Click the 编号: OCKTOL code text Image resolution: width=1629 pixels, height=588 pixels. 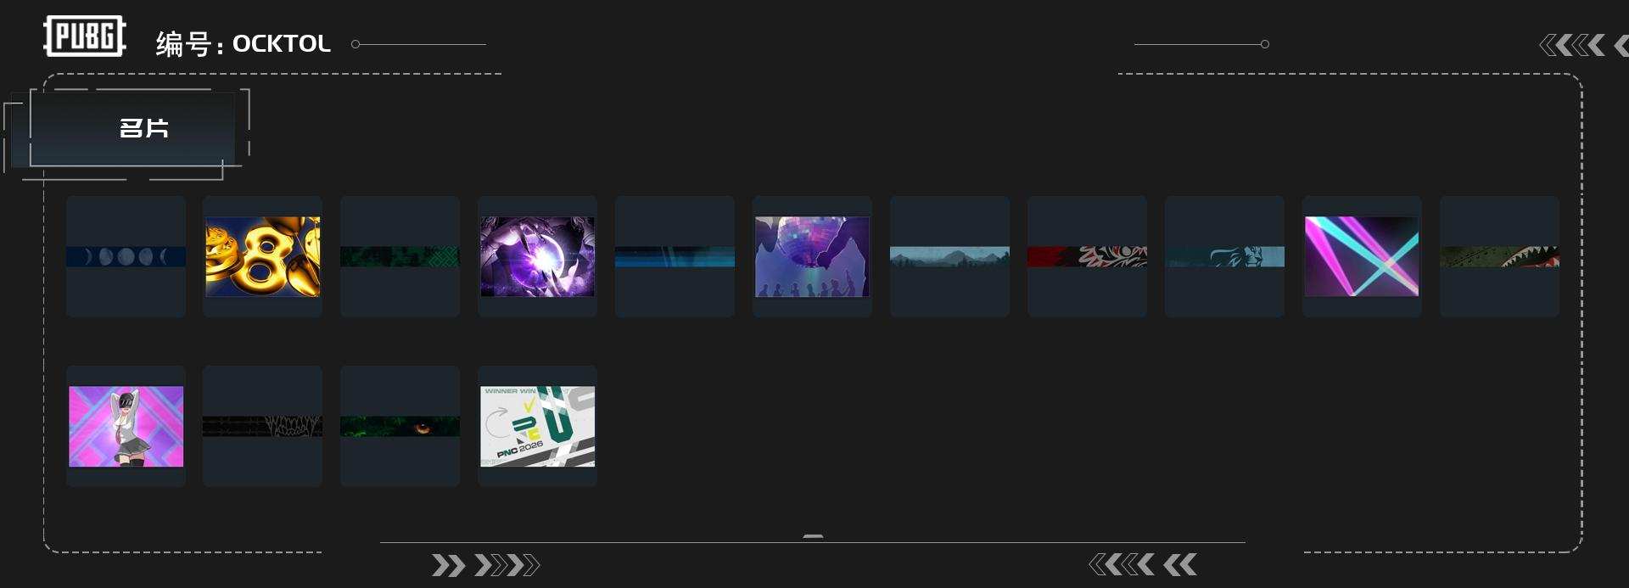(243, 44)
